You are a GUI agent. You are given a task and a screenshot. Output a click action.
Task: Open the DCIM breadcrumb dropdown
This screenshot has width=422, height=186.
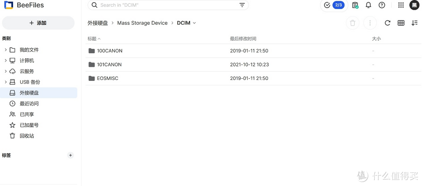click(194, 23)
